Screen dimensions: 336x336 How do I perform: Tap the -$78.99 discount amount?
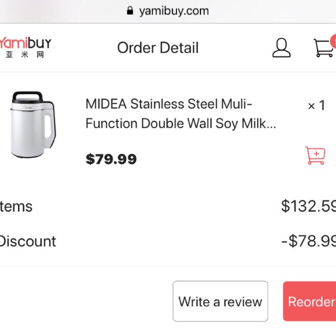309,241
